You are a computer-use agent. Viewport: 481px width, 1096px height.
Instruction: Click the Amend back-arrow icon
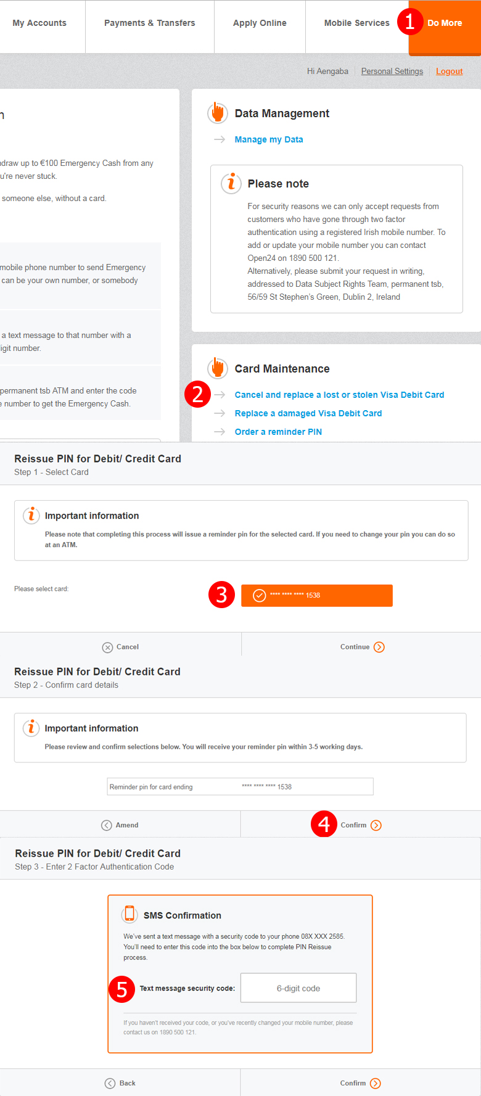point(107,825)
